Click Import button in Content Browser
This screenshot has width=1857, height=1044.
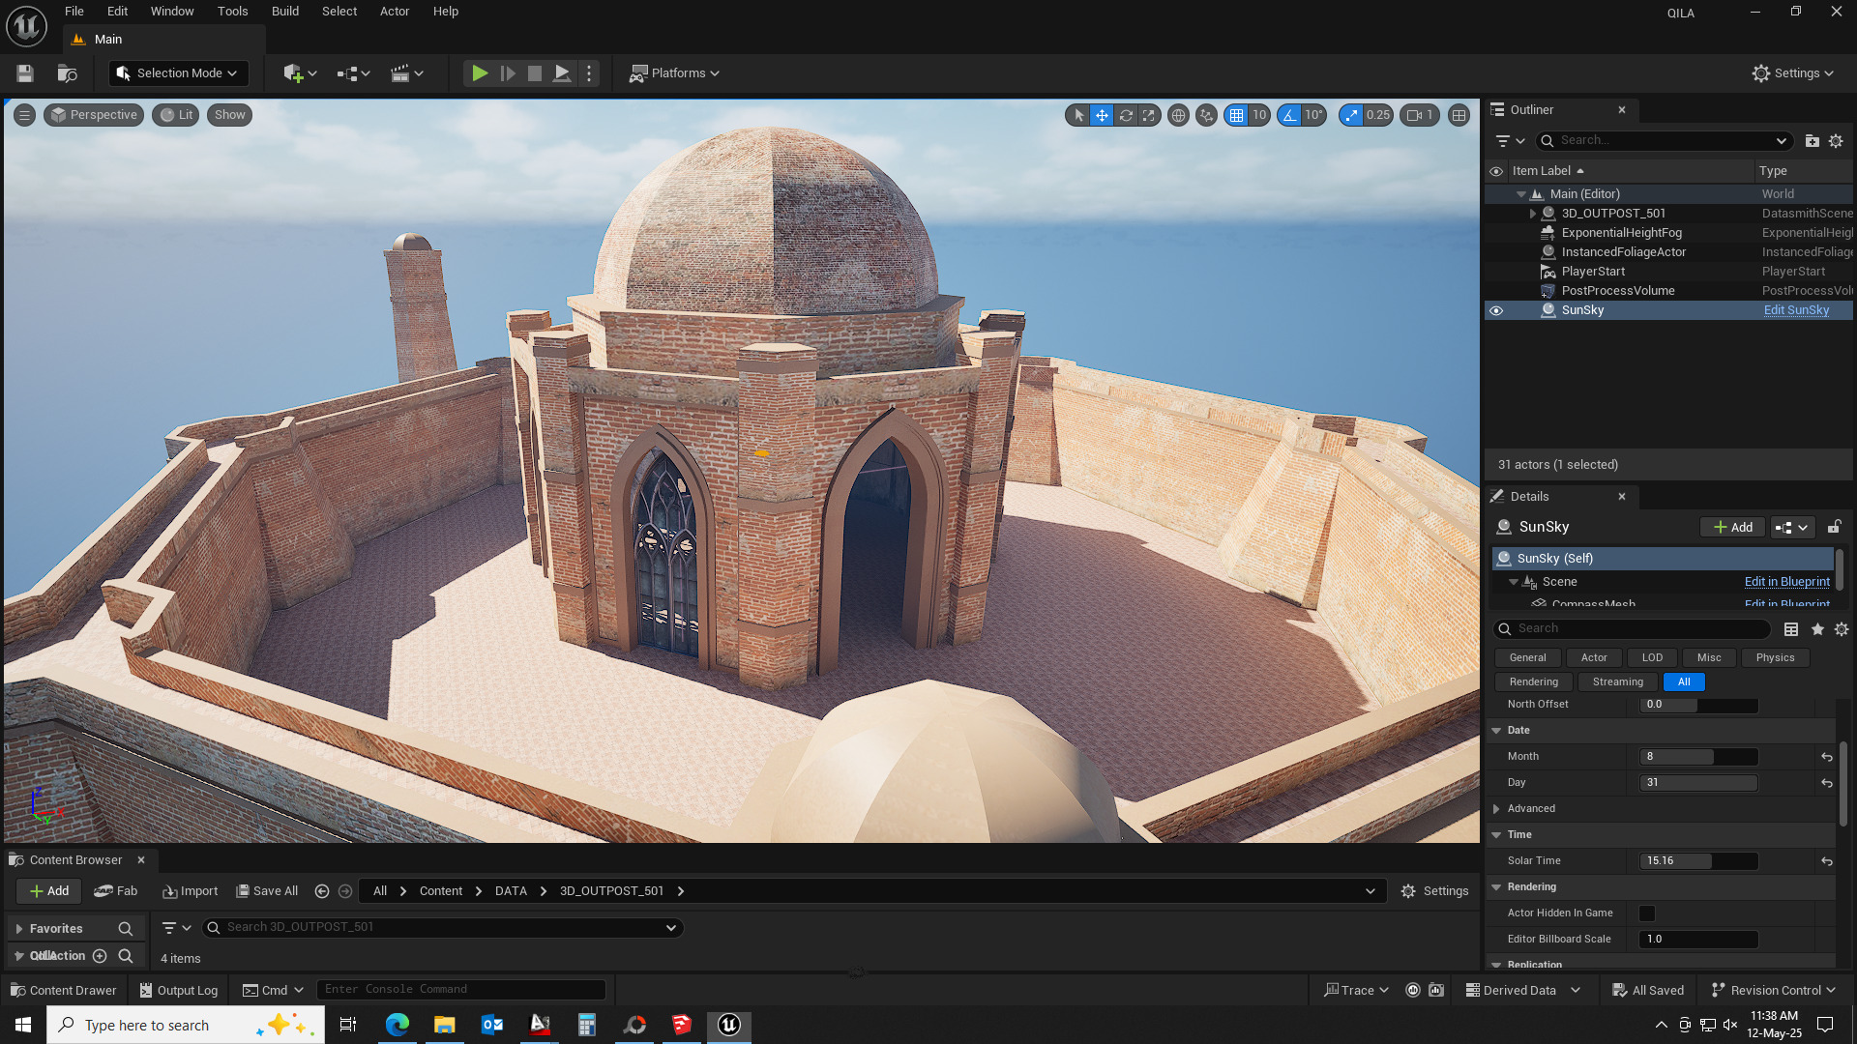(x=191, y=891)
